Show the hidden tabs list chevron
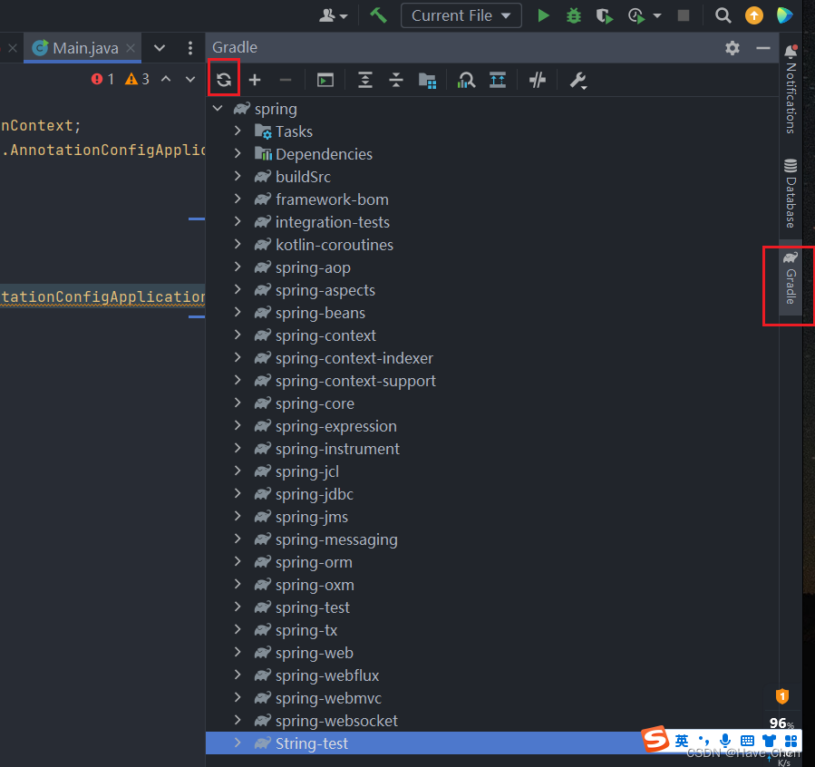Image resolution: width=815 pixels, height=767 pixels. click(x=160, y=48)
